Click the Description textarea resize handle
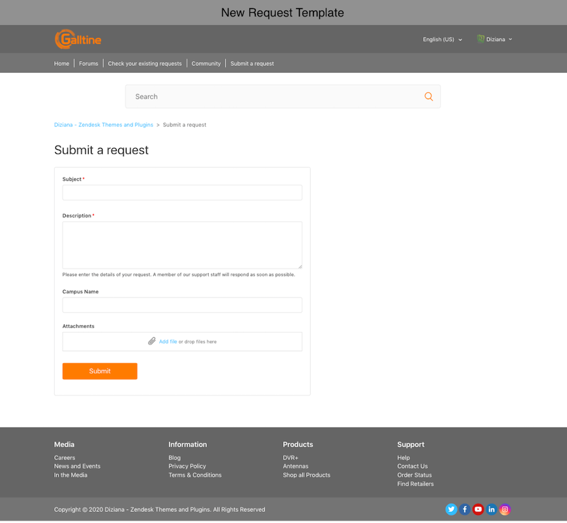 (x=300, y=266)
